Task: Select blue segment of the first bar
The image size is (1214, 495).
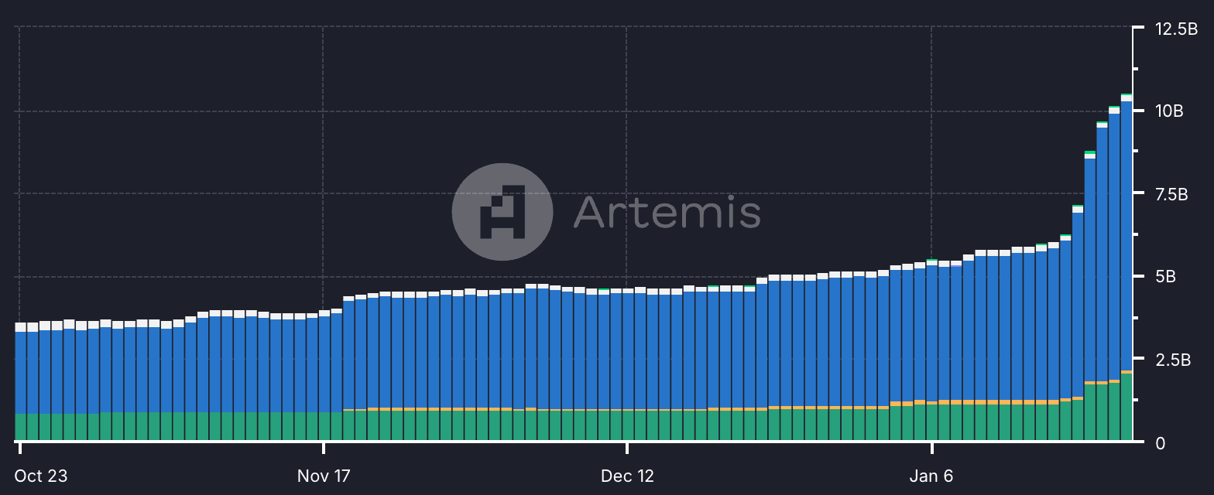Action: [21, 371]
